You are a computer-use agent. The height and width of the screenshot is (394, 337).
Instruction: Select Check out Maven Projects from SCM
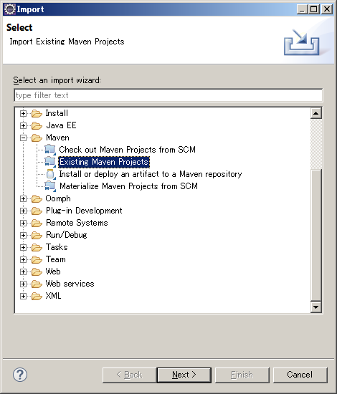click(127, 150)
